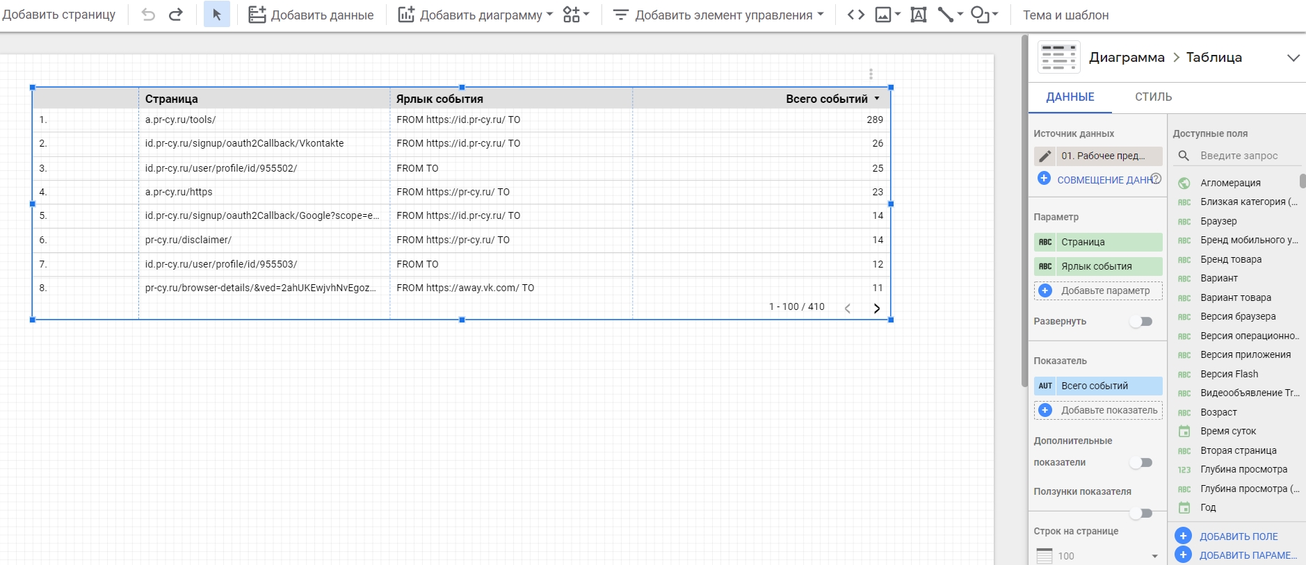Select the Глубина просмотра numeric field
The image size is (1306, 565).
coord(1243,469)
